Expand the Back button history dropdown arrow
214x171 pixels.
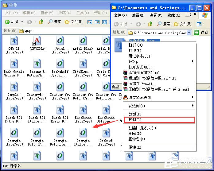coord(22,22)
